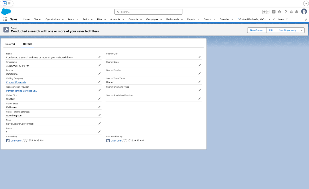309x189 pixels.
Task: Click the New Opportunity button
Action: tap(288, 30)
